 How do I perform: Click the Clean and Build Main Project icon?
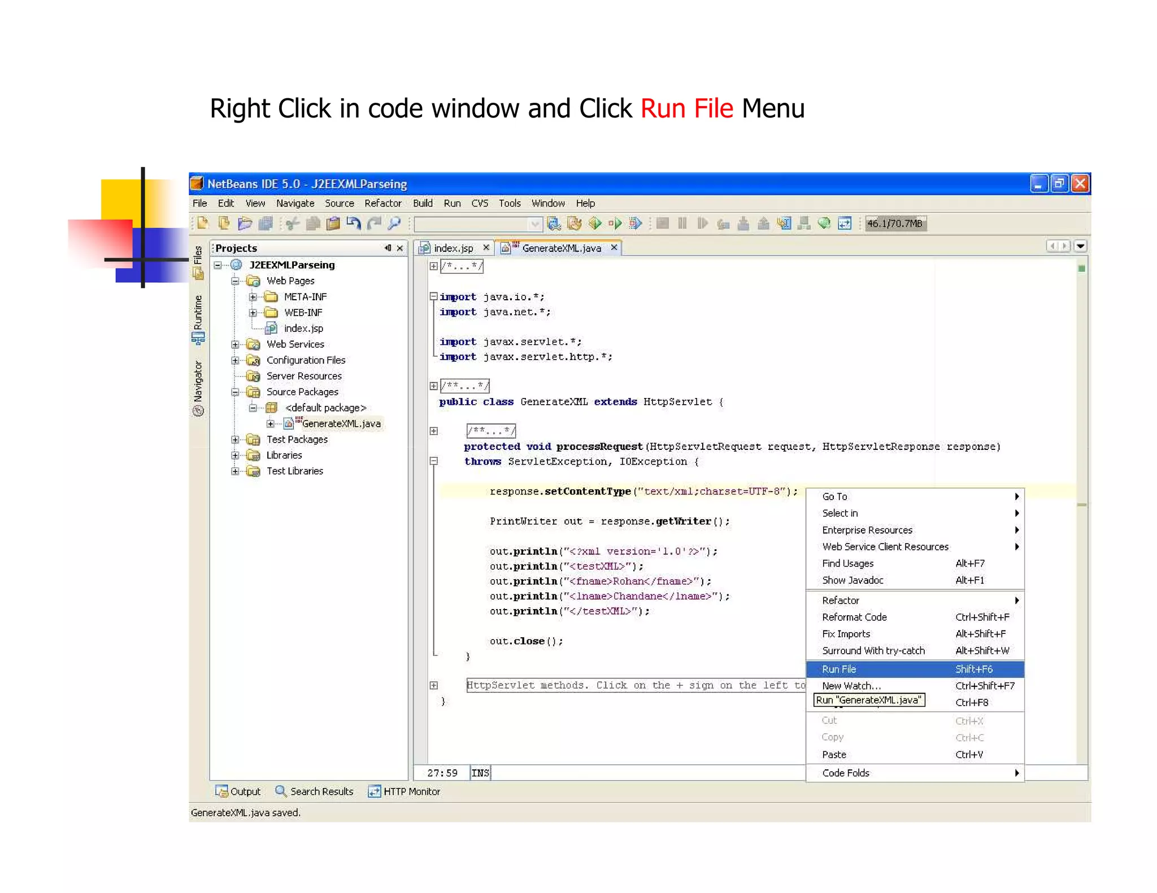click(574, 224)
